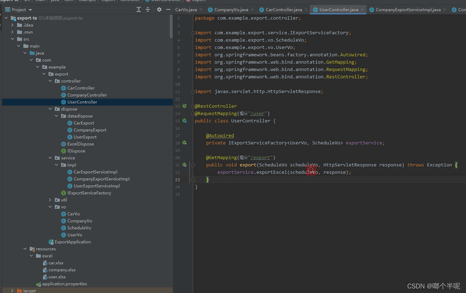The image size is (466, 293).
Task: Select ScheduleVo class file
Action: coord(79,228)
